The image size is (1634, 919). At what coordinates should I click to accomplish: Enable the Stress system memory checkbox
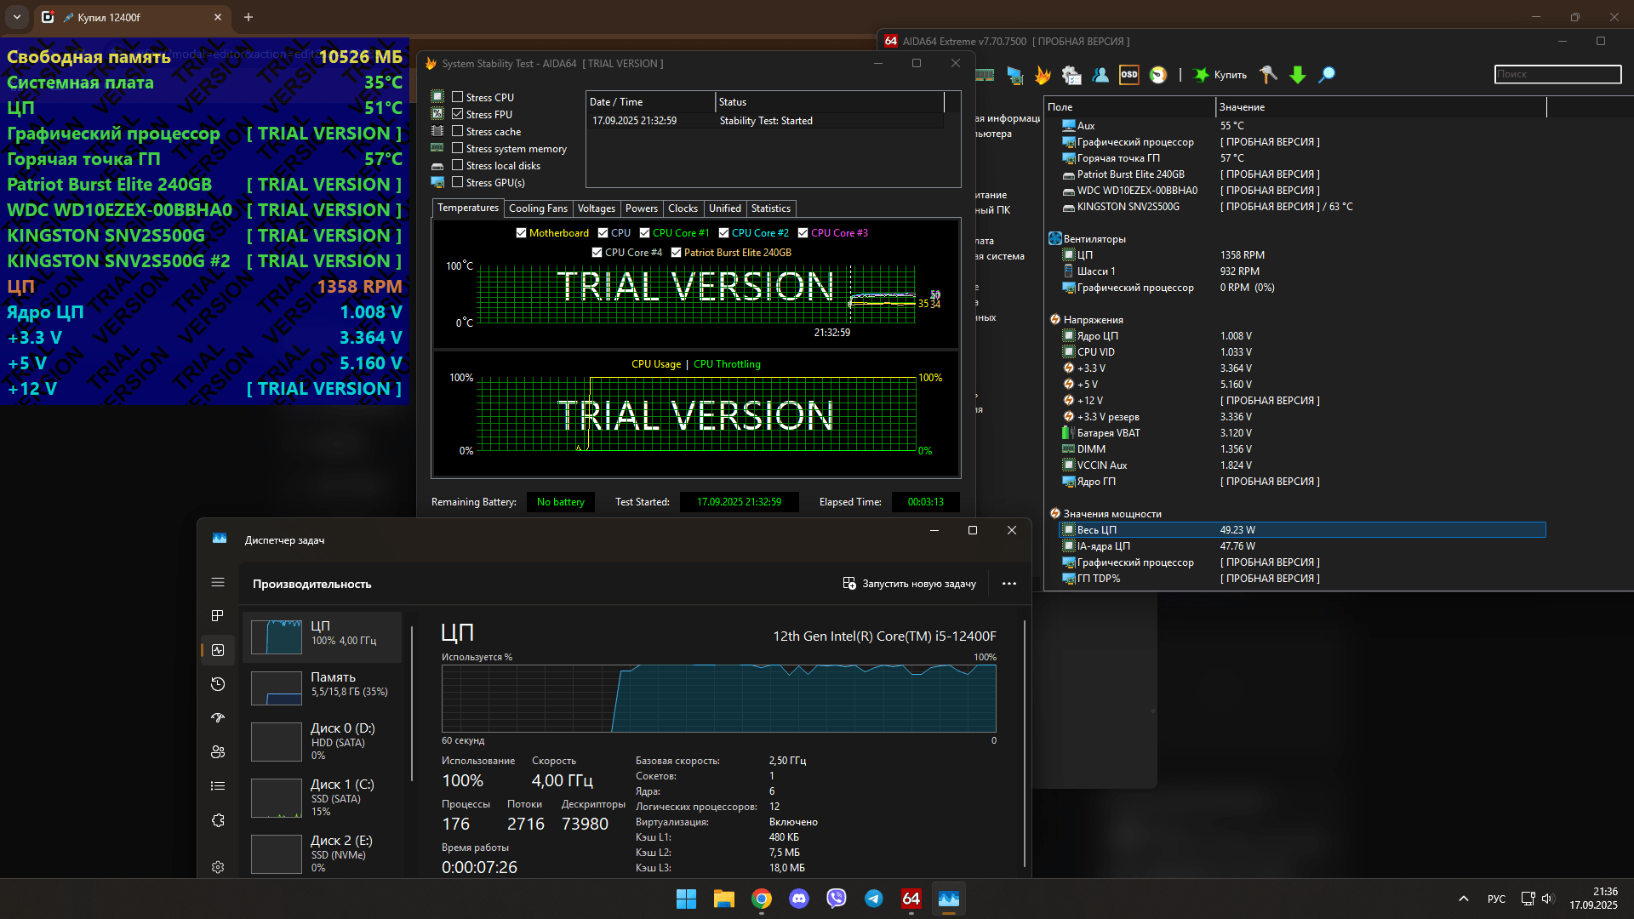tap(458, 148)
